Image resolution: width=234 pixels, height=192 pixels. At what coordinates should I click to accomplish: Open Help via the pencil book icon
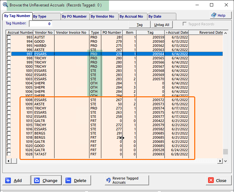(x=214, y=15)
